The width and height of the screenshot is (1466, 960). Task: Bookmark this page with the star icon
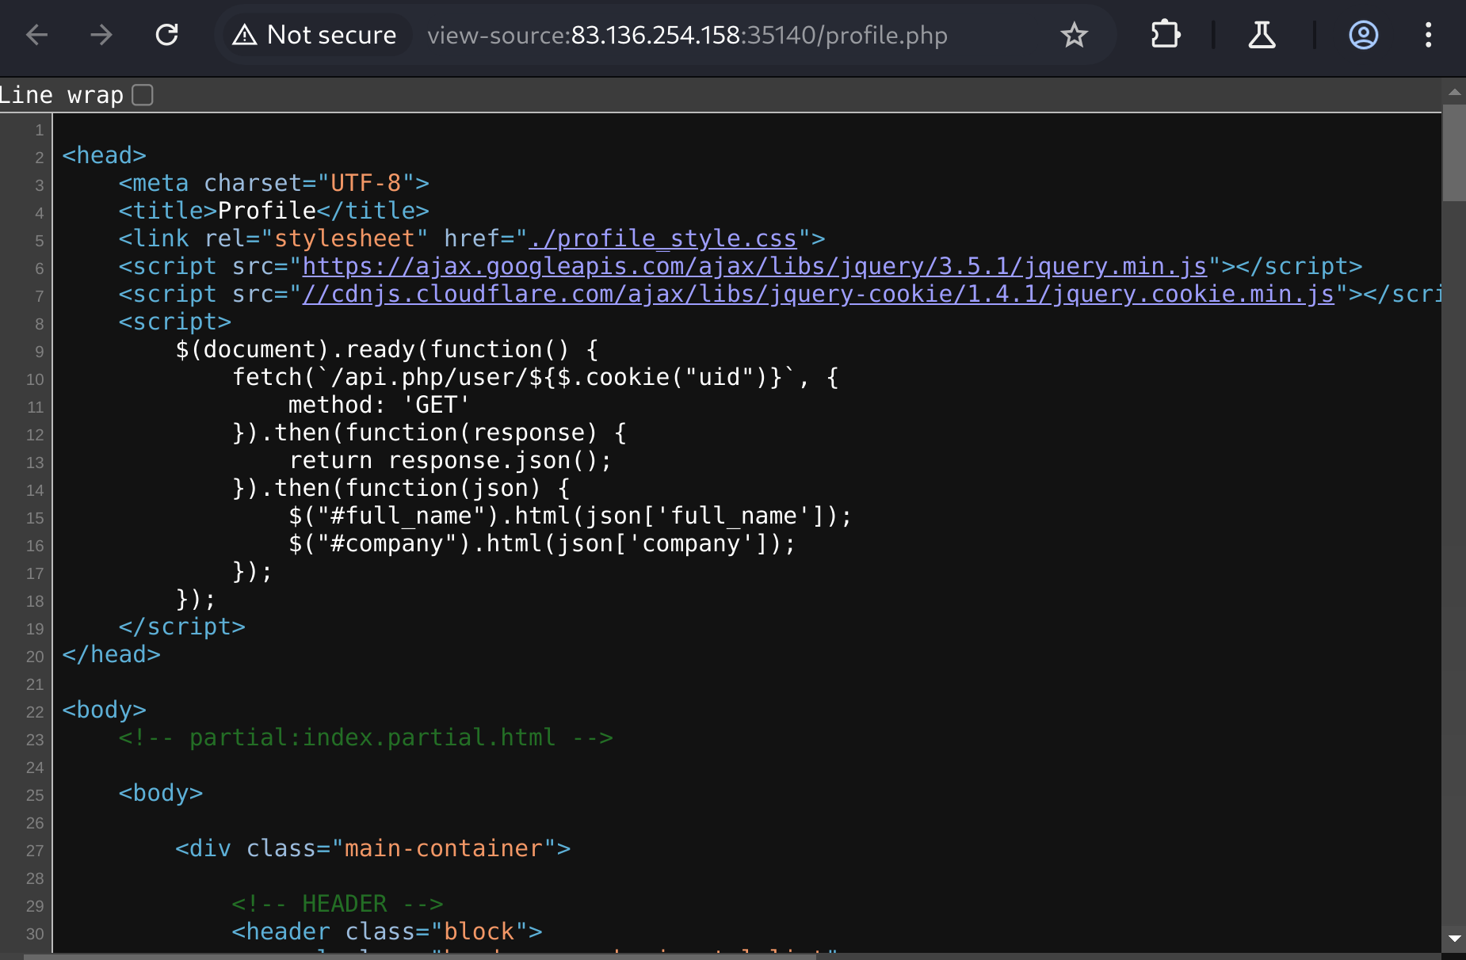click(x=1074, y=35)
